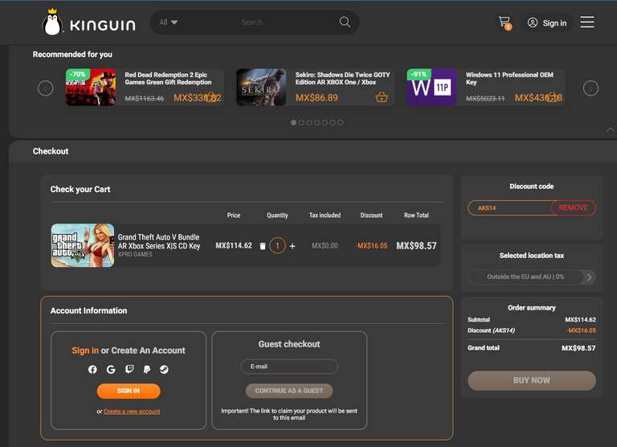This screenshot has height=447, width=617.
Task: Click the quantity 1 field
Action: [277, 246]
